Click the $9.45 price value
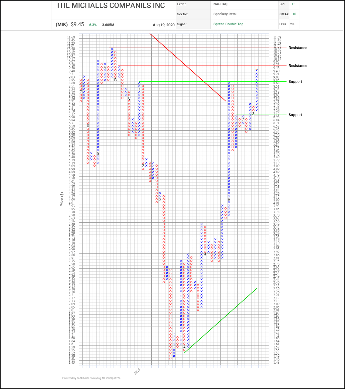This screenshot has width=345, height=389. (77, 25)
